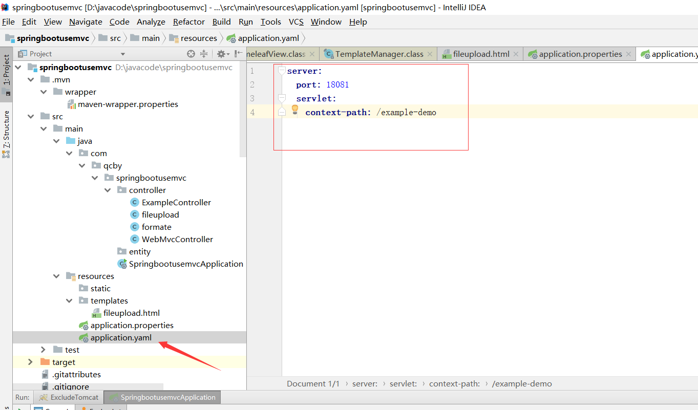
Task: Select formate class in project tree
Action: point(157,227)
